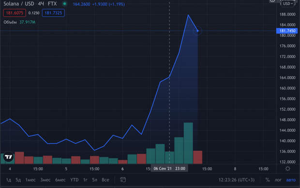Select the 1мес time range
Image resolution: width=300 pixels, height=188 pixels.
point(30,180)
